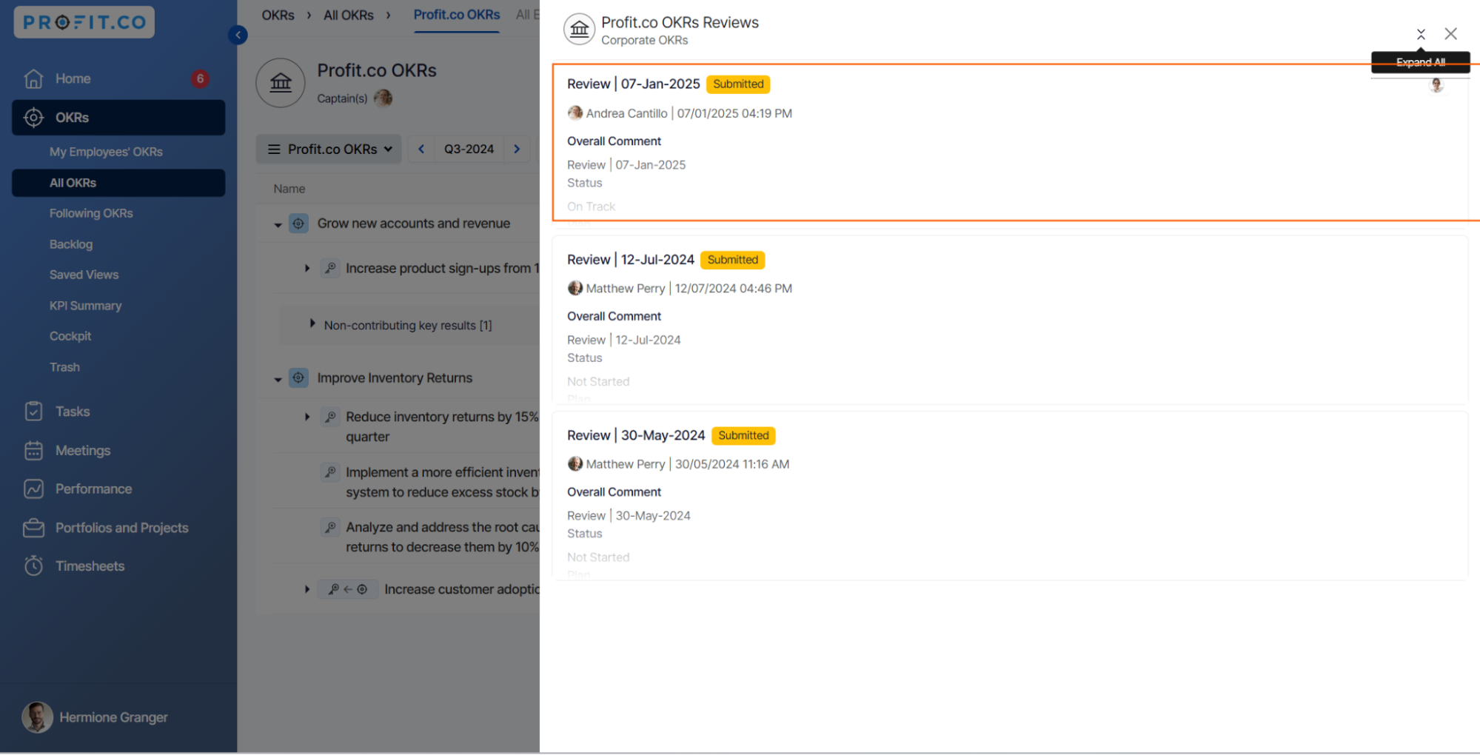Click the OKRs target icon

[33, 118]
